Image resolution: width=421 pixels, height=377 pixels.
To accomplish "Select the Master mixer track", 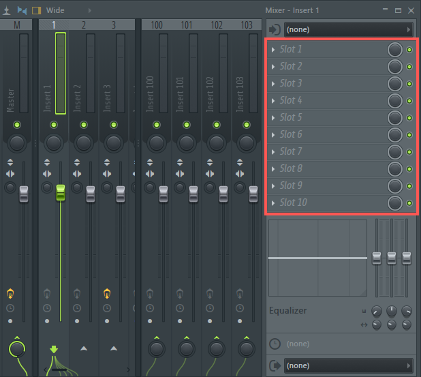I will pyautogui.click(x=16, y=25).
